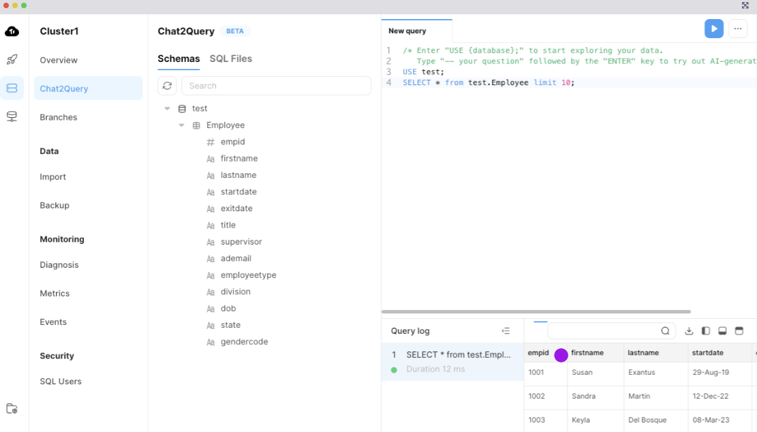
Task: Maximize the results panel layout
Action: 739,330
